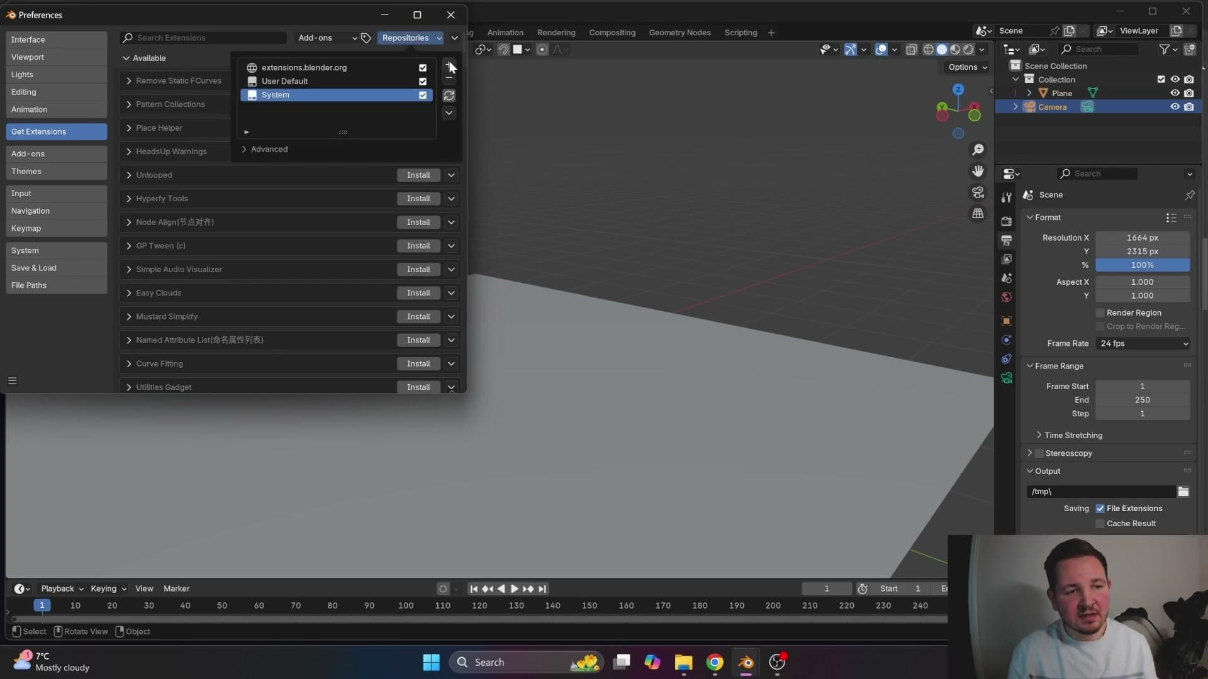Disable the User Default repository checkbox
The width and height of the screenshot is (1208, 679).
pyautogui.click(x=423, y=82)
